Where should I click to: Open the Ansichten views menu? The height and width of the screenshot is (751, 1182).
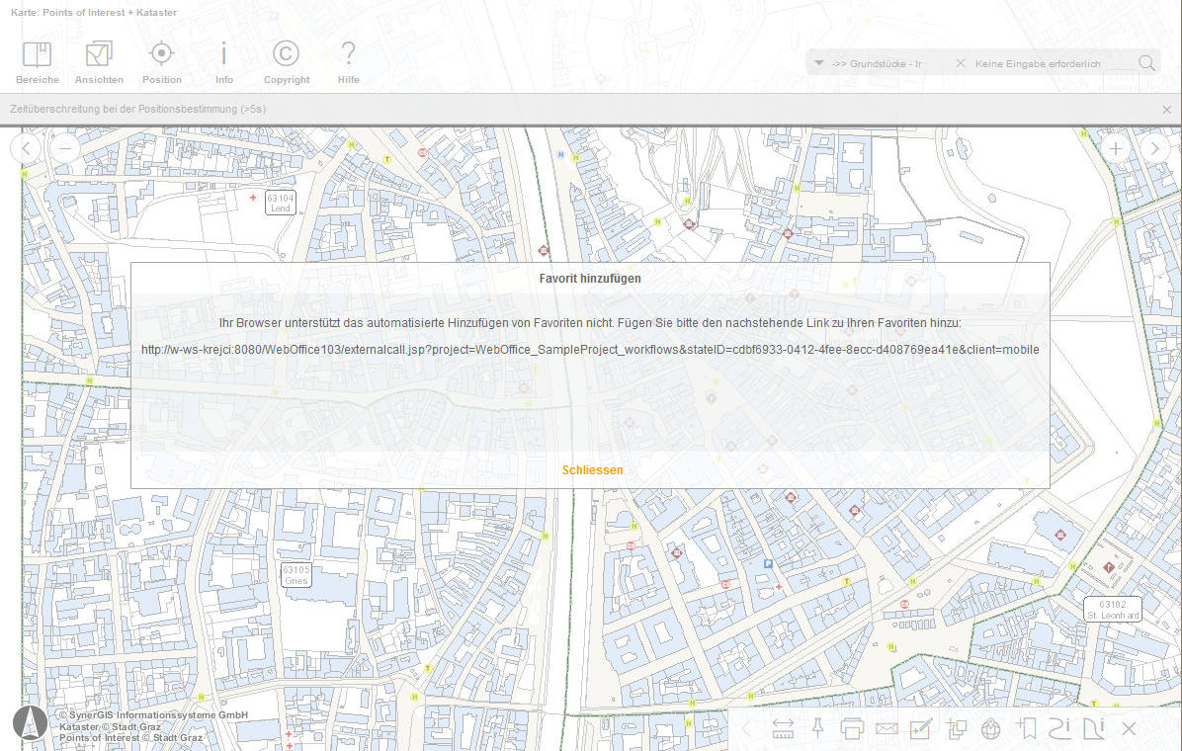pos(99,61)
